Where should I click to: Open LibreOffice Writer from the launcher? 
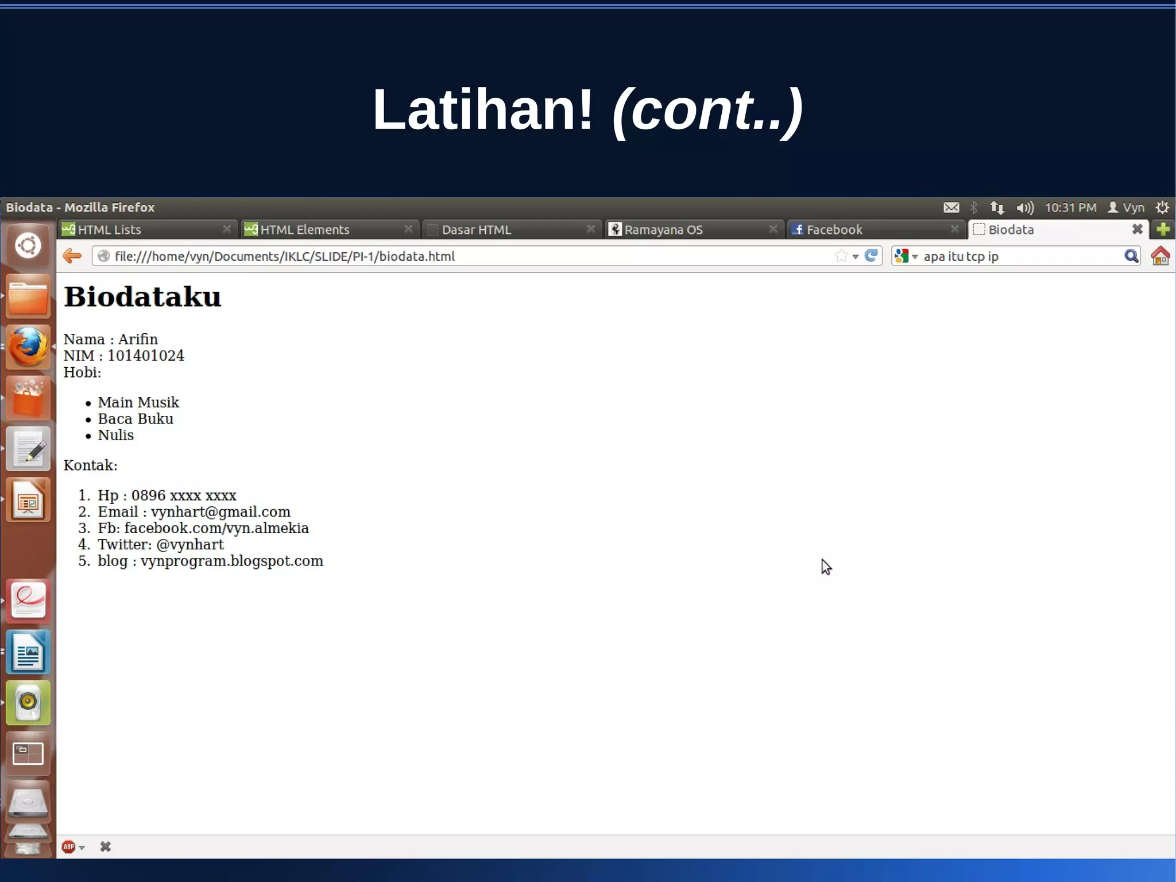tap(28, 652)
